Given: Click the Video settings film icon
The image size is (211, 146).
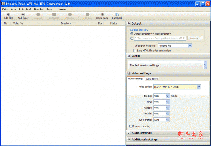Looking at the screenshot, I should 129,73.
